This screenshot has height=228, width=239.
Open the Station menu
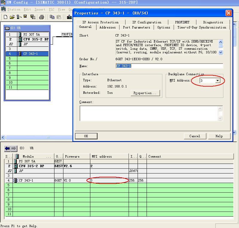[14, 10]
